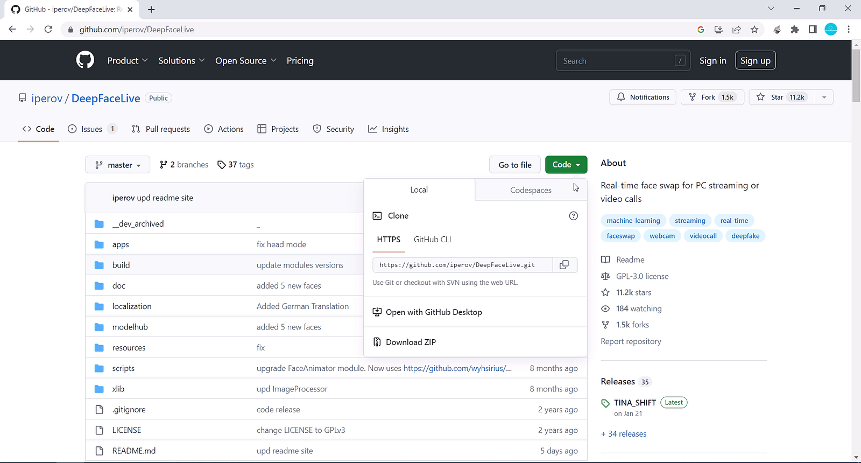Open the browser extensions puzzle icon

pyautogui.click(x=795, y=30)
